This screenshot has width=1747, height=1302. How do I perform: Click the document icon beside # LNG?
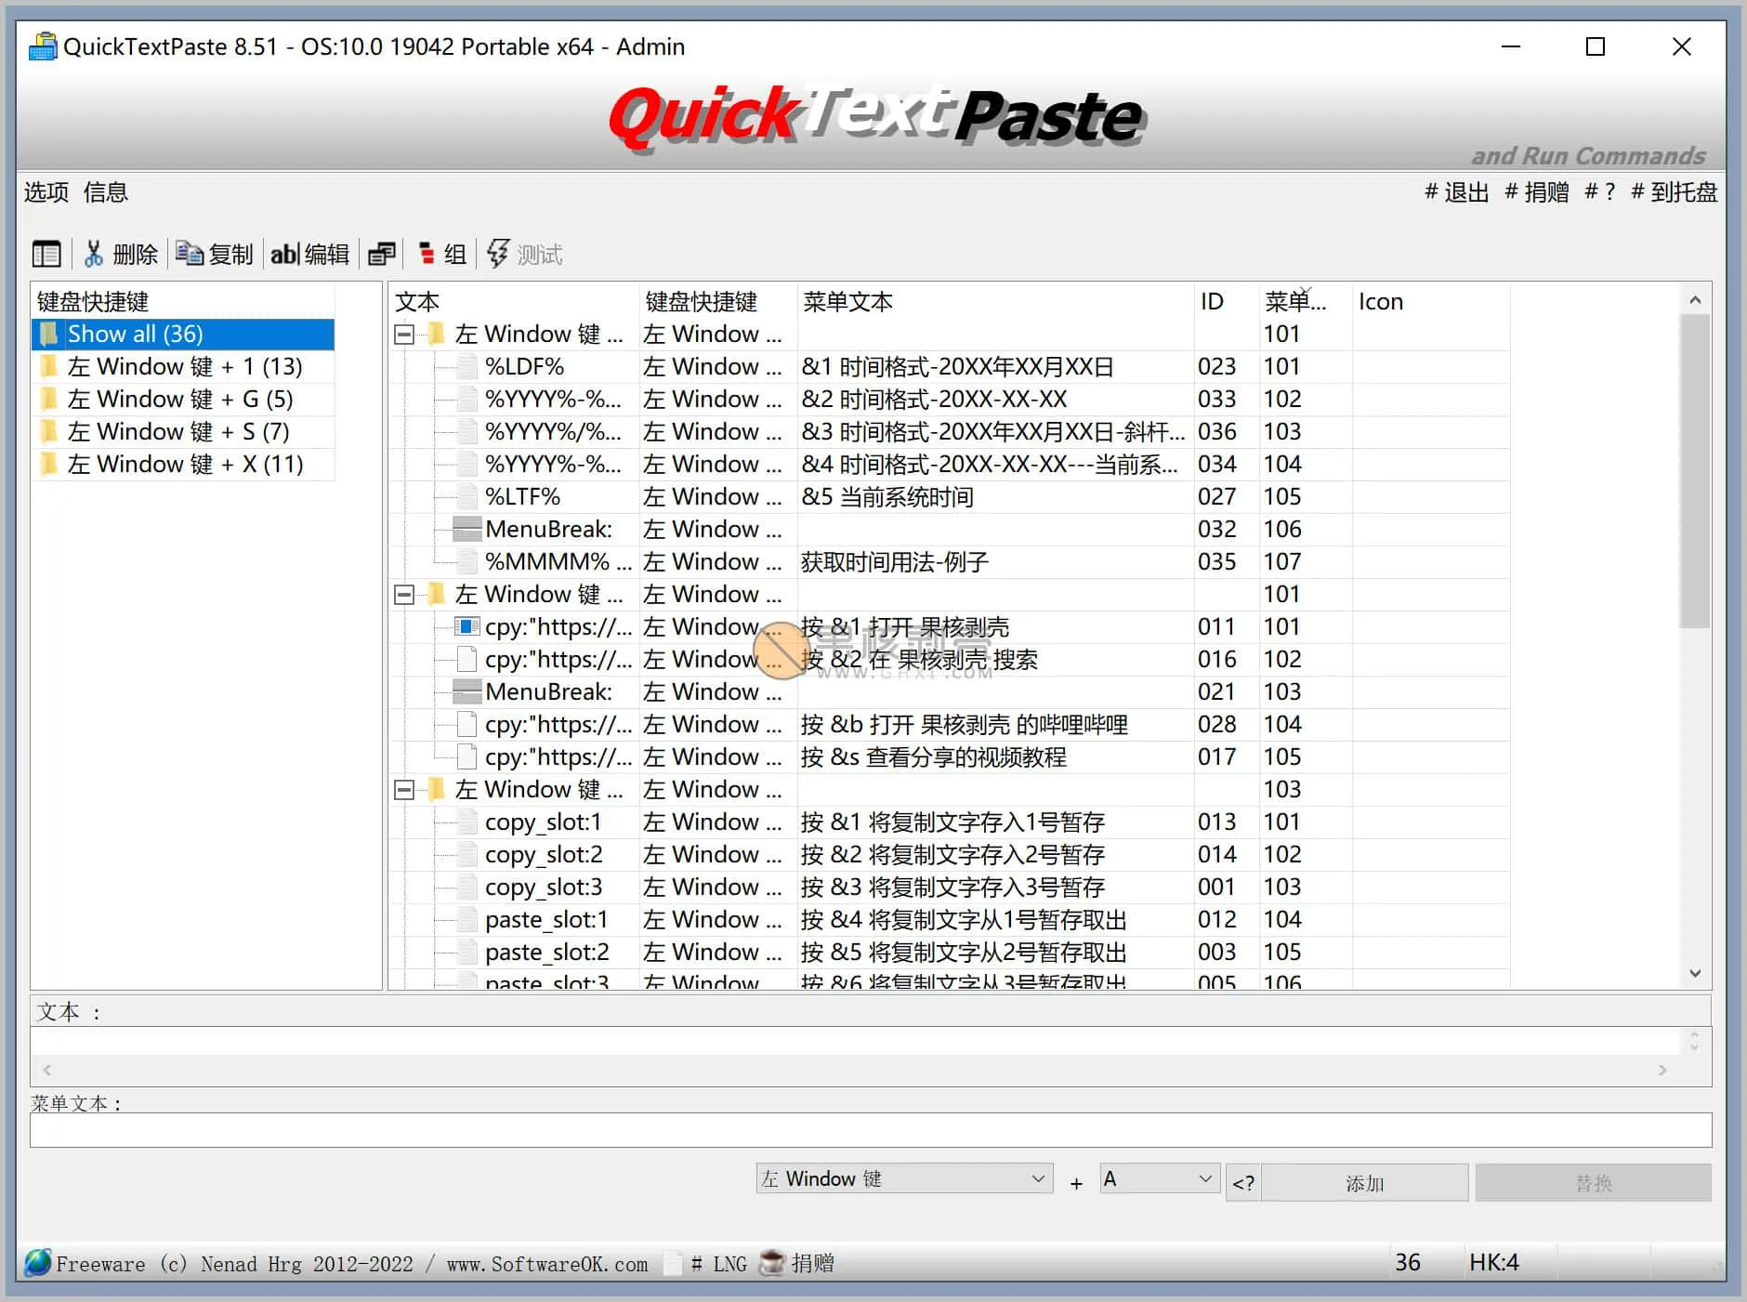(671, 1263)
